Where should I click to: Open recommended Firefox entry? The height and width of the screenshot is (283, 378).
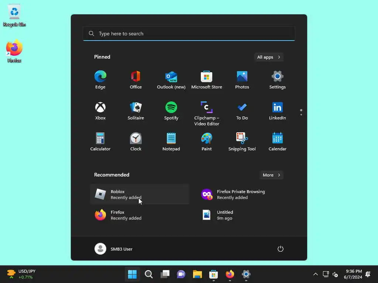point(140,215)
